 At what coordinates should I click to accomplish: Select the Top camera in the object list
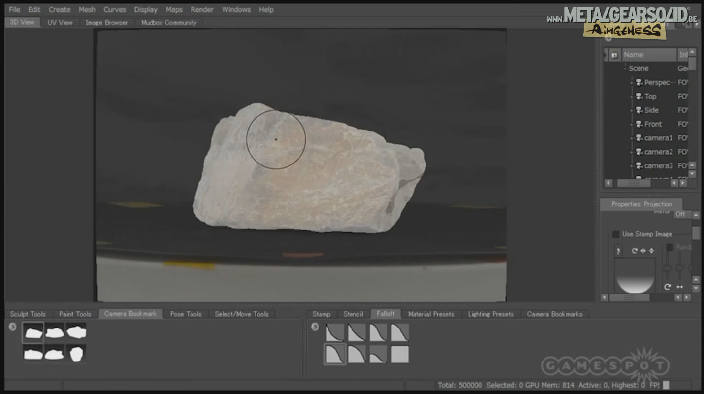point(646,97)
